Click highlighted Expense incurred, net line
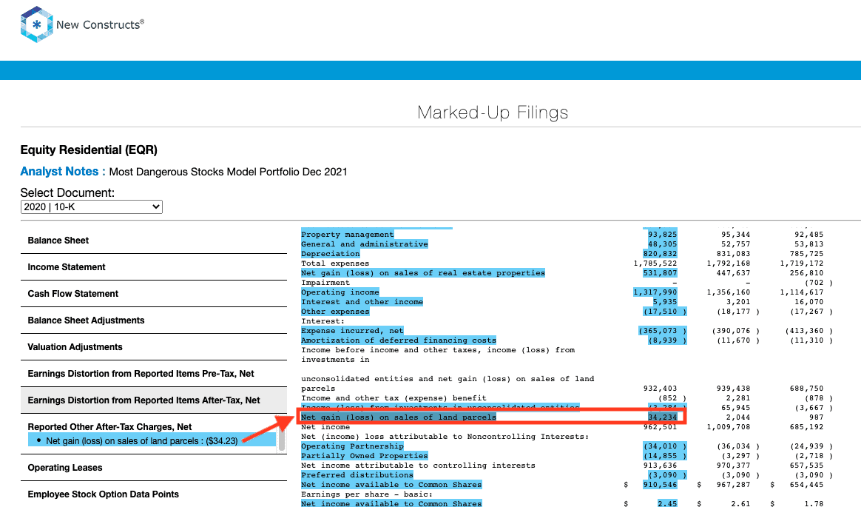The width and height of the screenshot is (861, 507). coord(352,331)
